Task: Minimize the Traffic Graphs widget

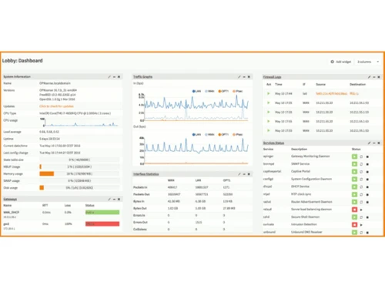Action: (244, 77)
